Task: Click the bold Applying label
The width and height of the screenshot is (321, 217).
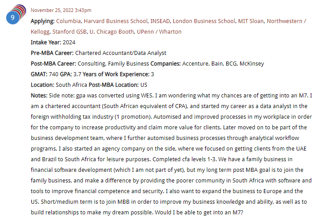Action: (42, 21)
